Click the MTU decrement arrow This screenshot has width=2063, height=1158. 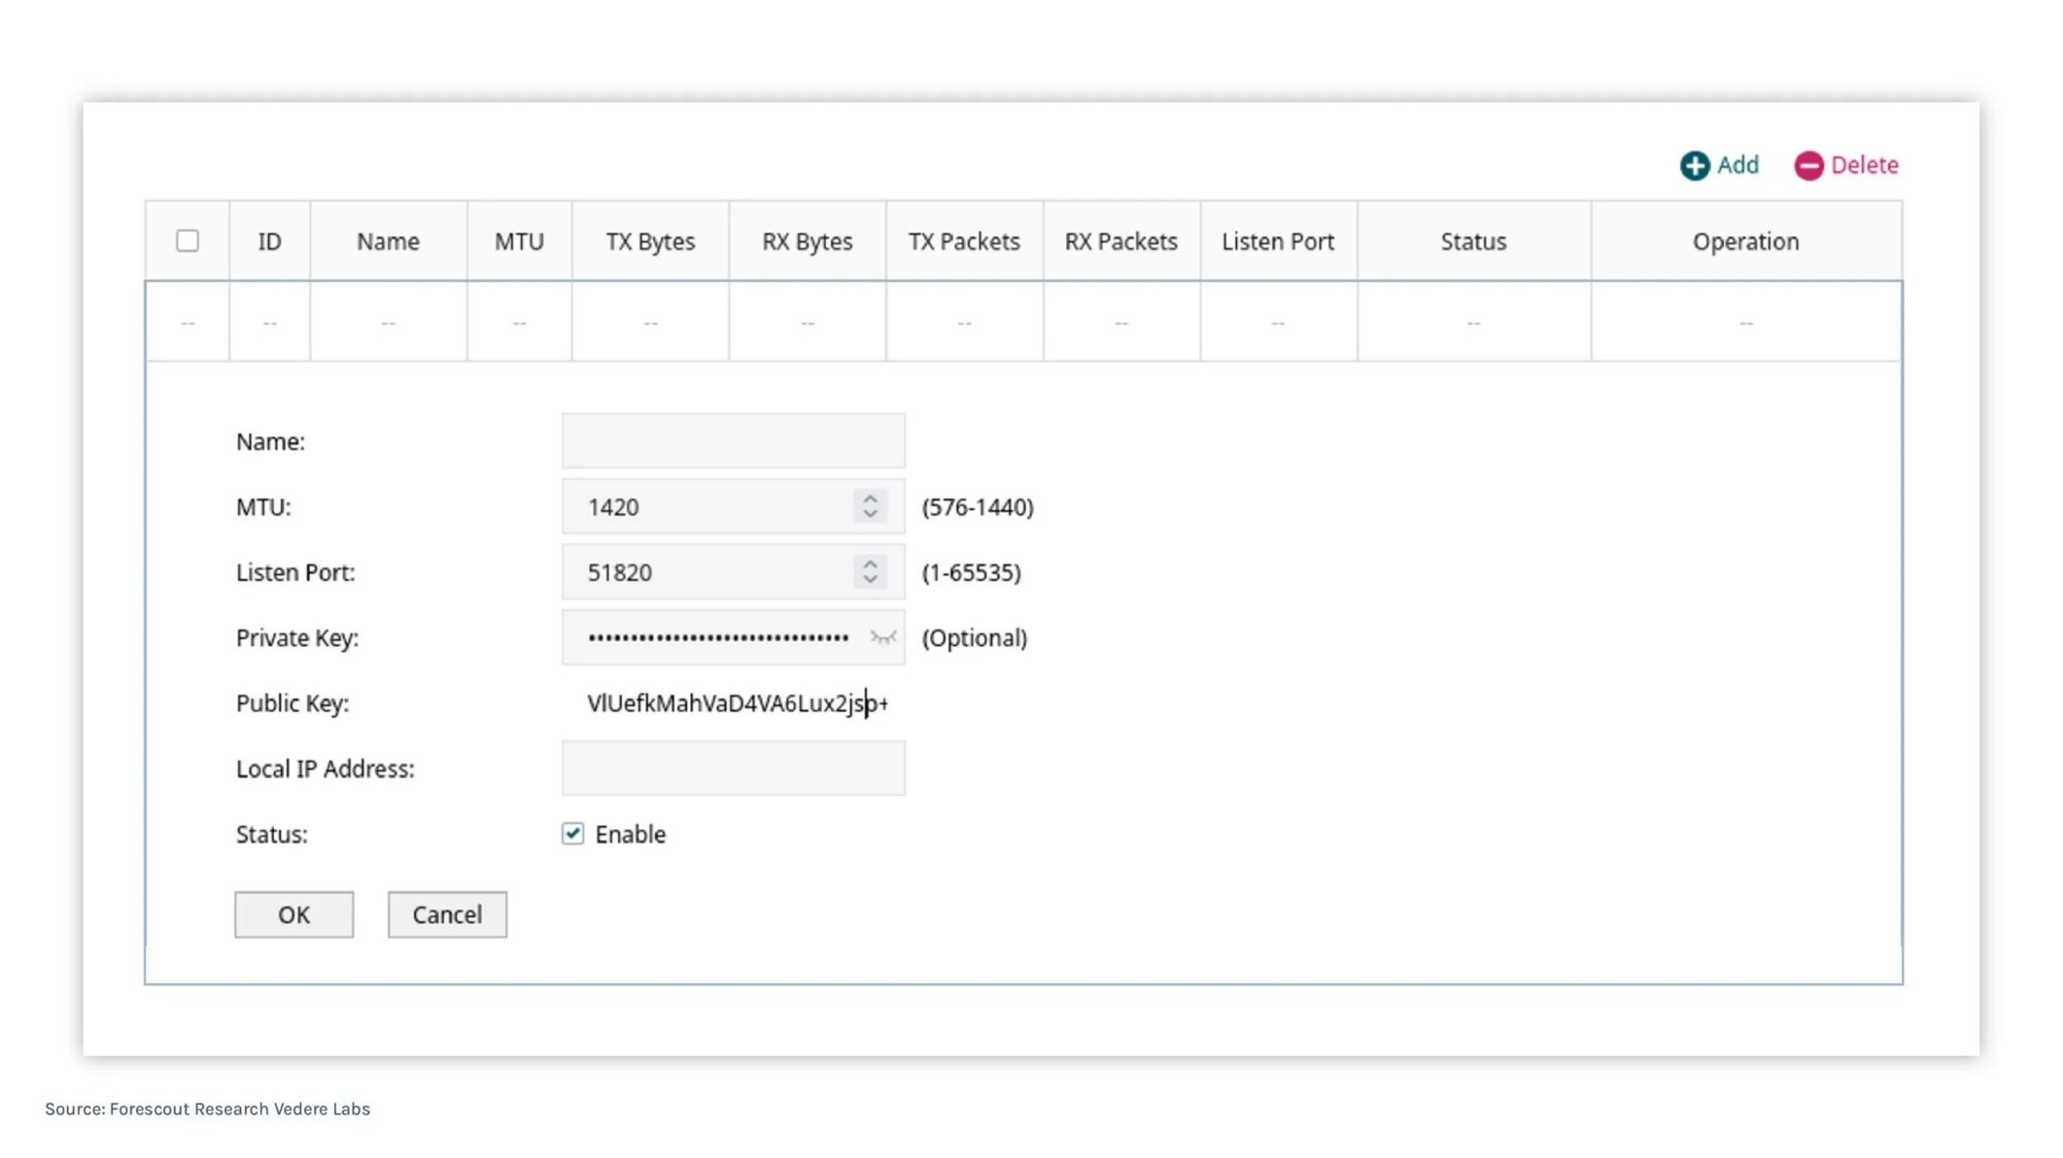871,515
